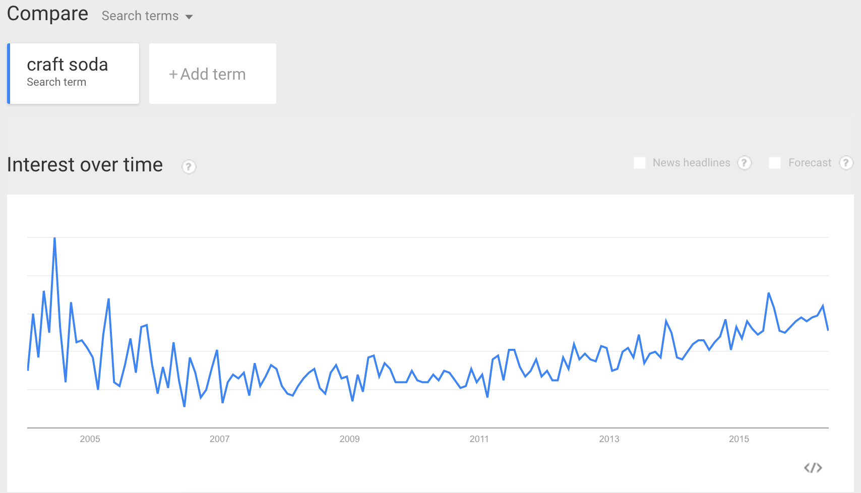Tick the Forecast checkbox

774,163
